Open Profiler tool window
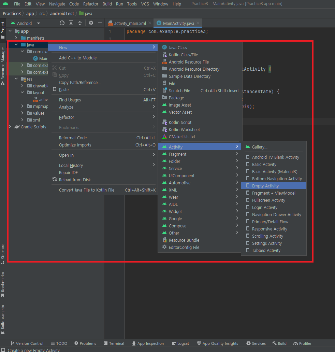 coord(303,343)
